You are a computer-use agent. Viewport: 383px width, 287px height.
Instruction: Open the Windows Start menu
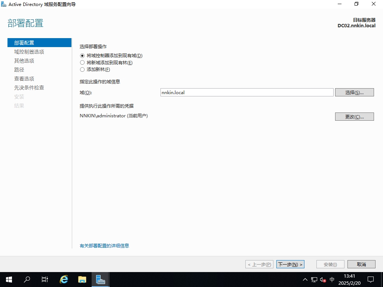coord(9,279)
